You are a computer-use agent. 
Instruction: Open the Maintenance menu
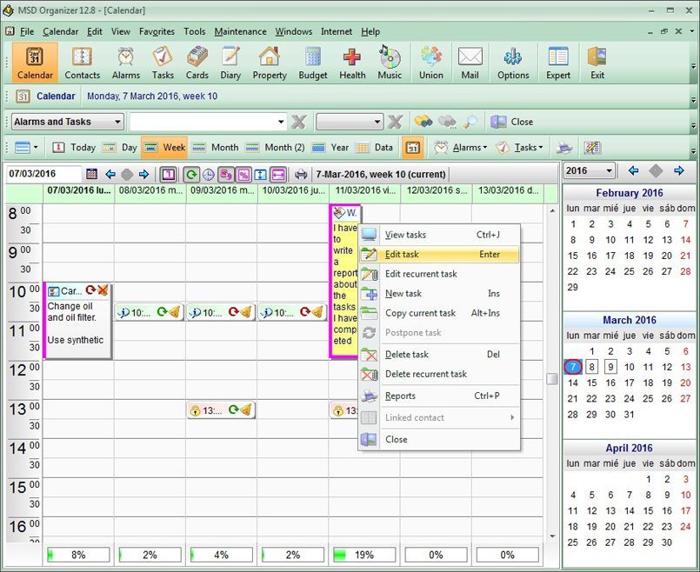click(240, 31)
